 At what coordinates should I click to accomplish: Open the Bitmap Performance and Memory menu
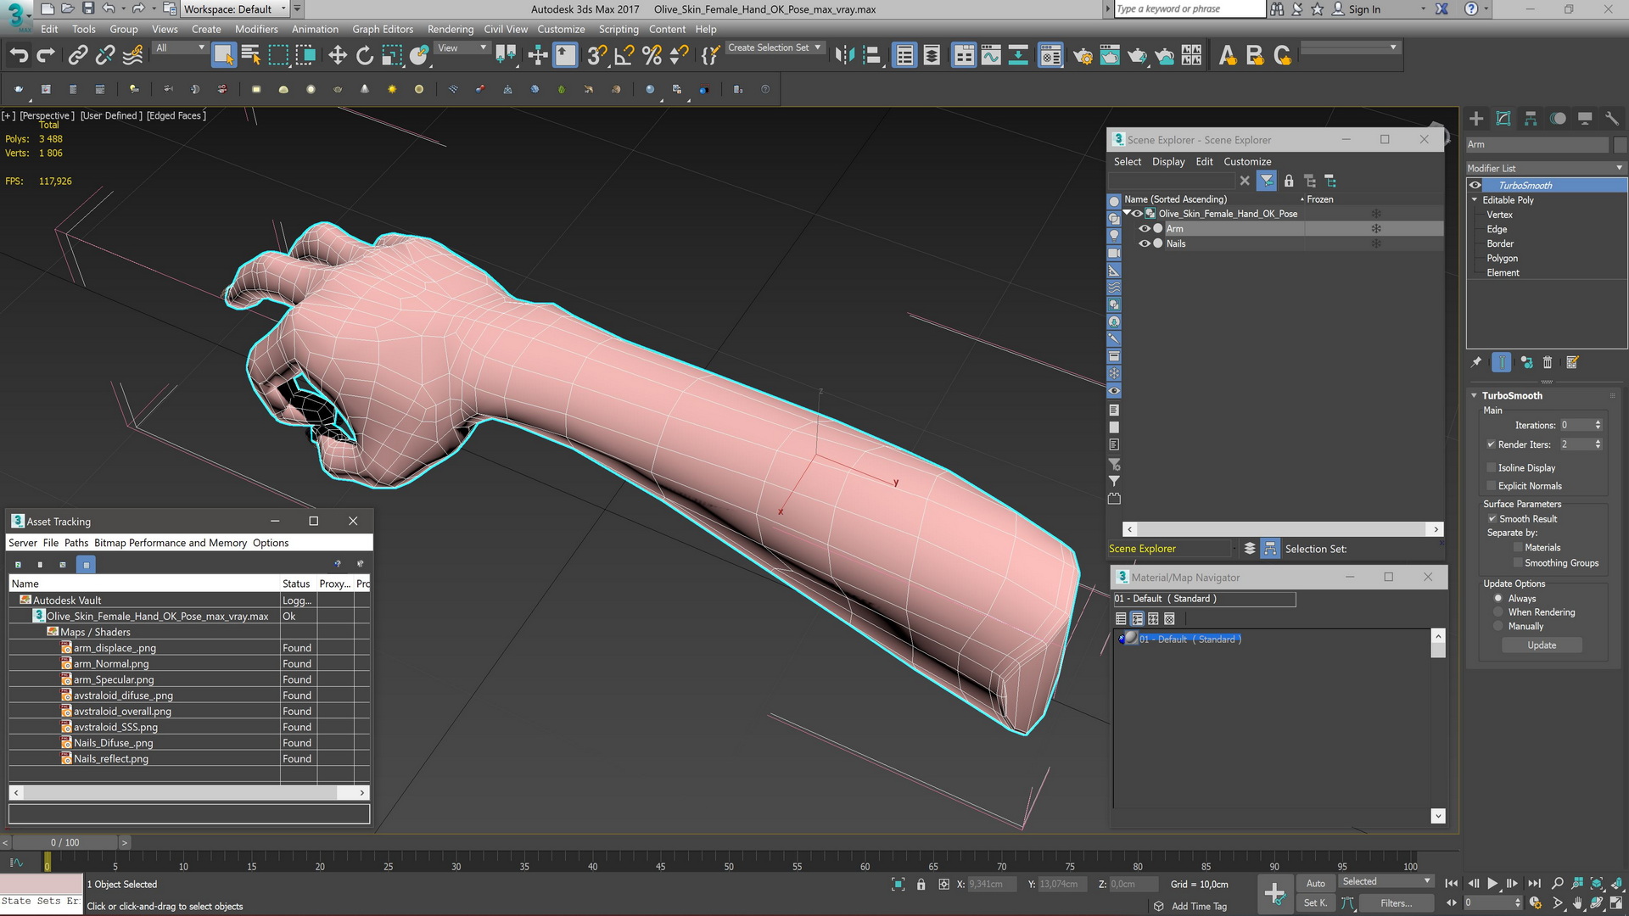click(x=171, y=543)
